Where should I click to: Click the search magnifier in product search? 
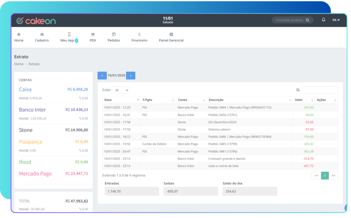307,20
